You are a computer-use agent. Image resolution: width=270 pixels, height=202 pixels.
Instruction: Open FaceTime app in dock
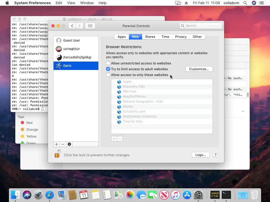153,195
